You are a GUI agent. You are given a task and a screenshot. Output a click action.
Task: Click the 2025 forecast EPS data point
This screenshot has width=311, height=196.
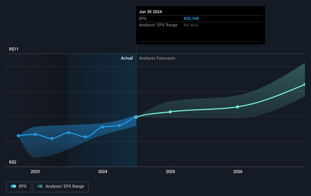[170, 112]
